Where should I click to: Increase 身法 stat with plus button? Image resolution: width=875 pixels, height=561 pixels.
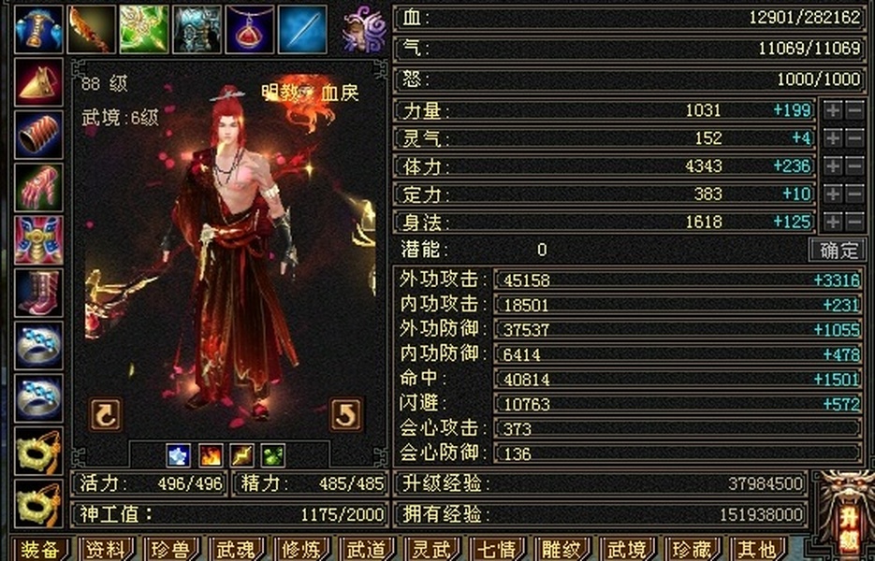[x=833, y=222]
